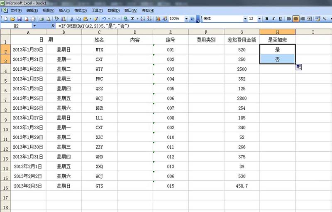This screenshot has height=212, width=332.
Task: Click the Print icon in the toolbar
Action: (x=41, y=19)
